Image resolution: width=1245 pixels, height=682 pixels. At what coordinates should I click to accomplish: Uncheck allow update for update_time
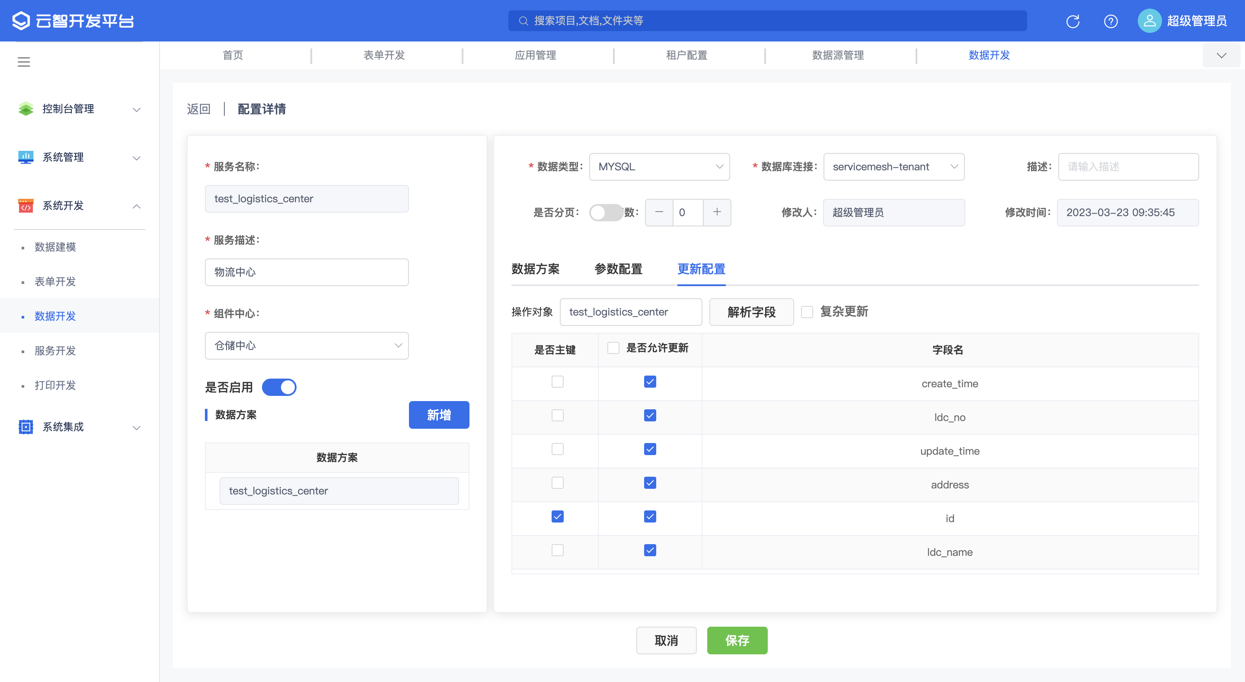[650, 449]
